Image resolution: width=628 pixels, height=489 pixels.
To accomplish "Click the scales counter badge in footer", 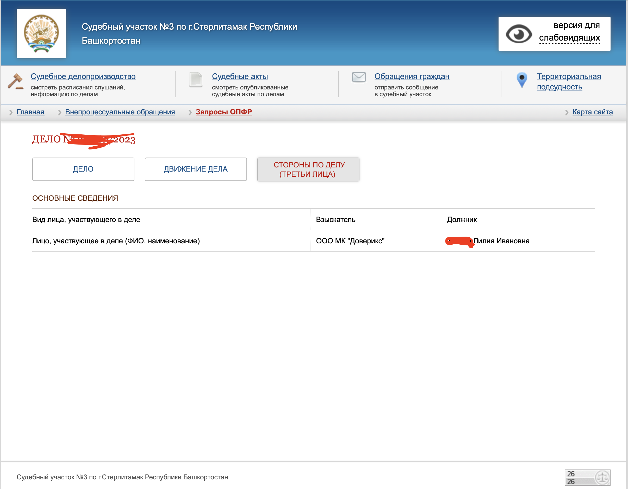I will pyautogui.click(x=587, y=477).
